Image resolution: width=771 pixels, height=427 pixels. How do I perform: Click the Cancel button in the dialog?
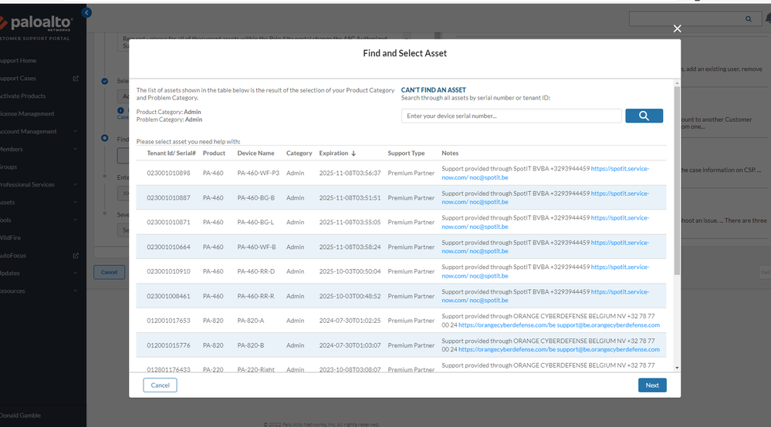coord(160,385)
